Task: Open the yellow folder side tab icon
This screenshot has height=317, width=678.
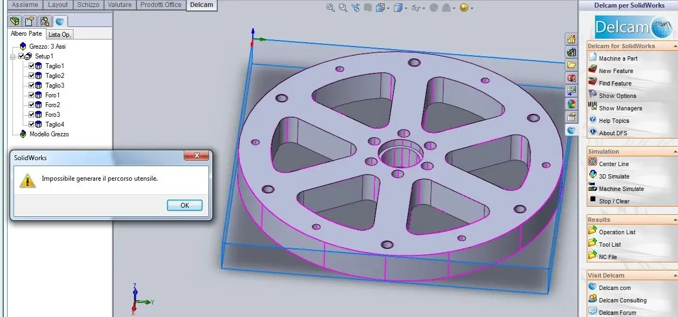Action: pyautogui.click(x=571, y=65)
